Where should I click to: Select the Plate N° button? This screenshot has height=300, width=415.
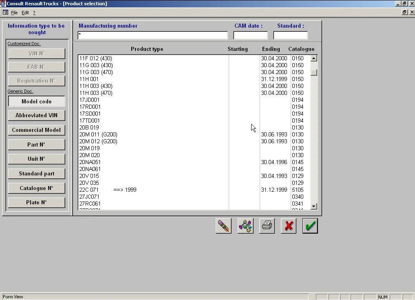37,202
